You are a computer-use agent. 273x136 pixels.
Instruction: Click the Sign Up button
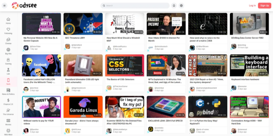264,5
